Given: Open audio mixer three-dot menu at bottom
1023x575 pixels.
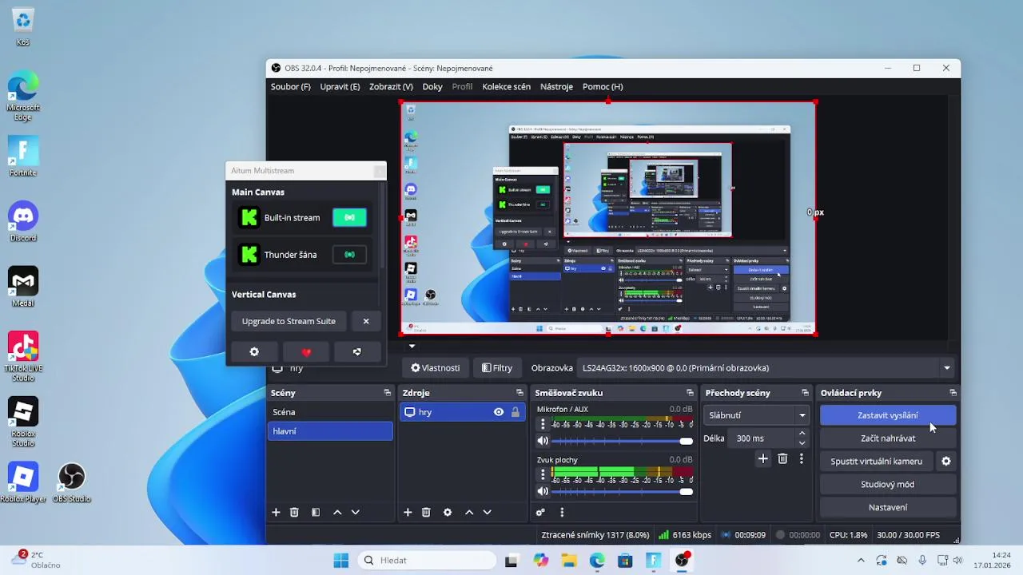Looking at the screenshot, I should (x=562, y=512).
